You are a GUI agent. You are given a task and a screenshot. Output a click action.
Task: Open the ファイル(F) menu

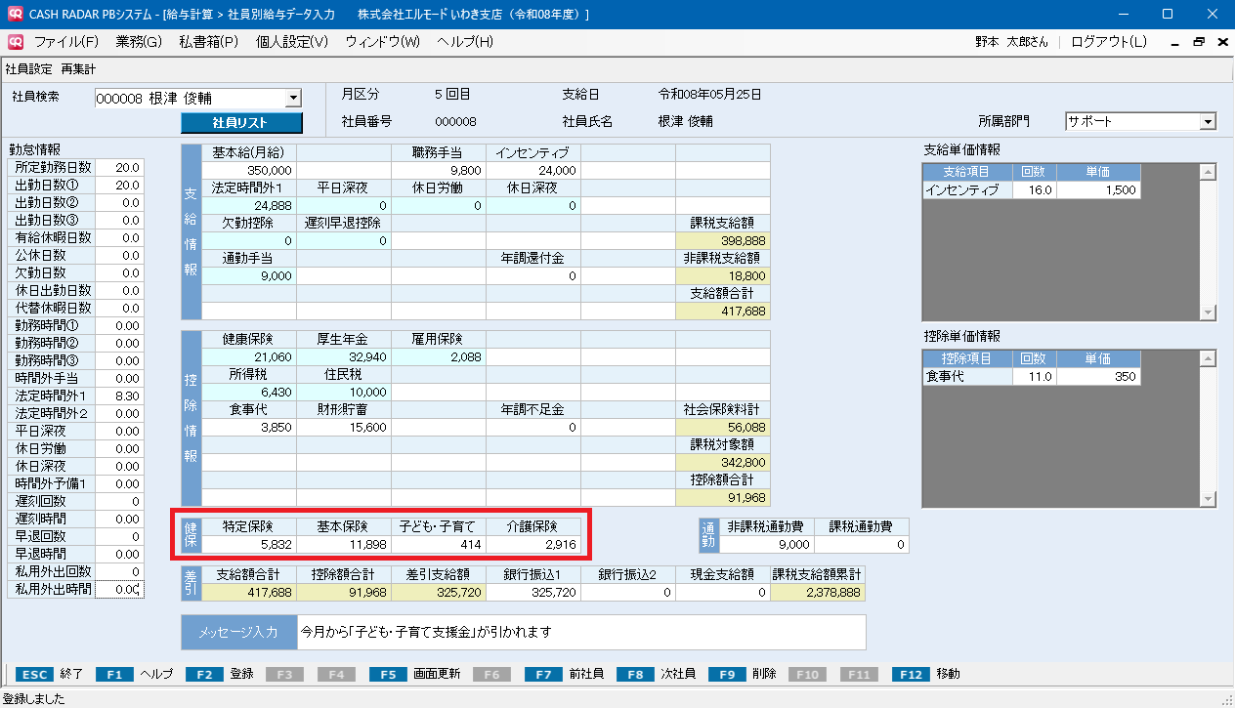point(66,42)
